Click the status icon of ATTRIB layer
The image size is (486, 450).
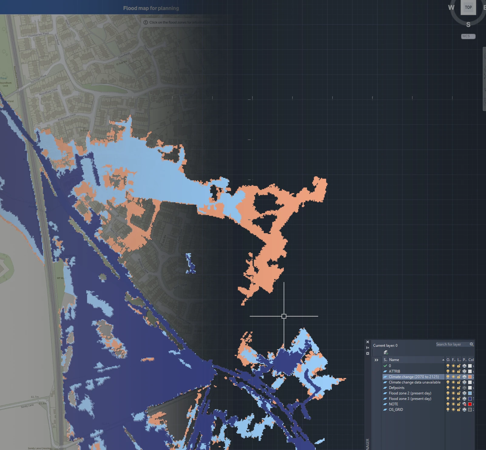pyautogui.click(x=385, y=371)
